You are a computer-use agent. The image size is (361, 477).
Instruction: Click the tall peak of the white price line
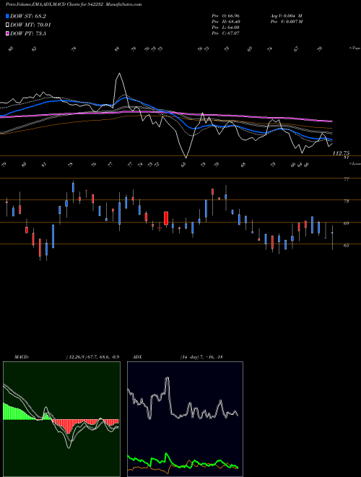[x=119, y=74]
